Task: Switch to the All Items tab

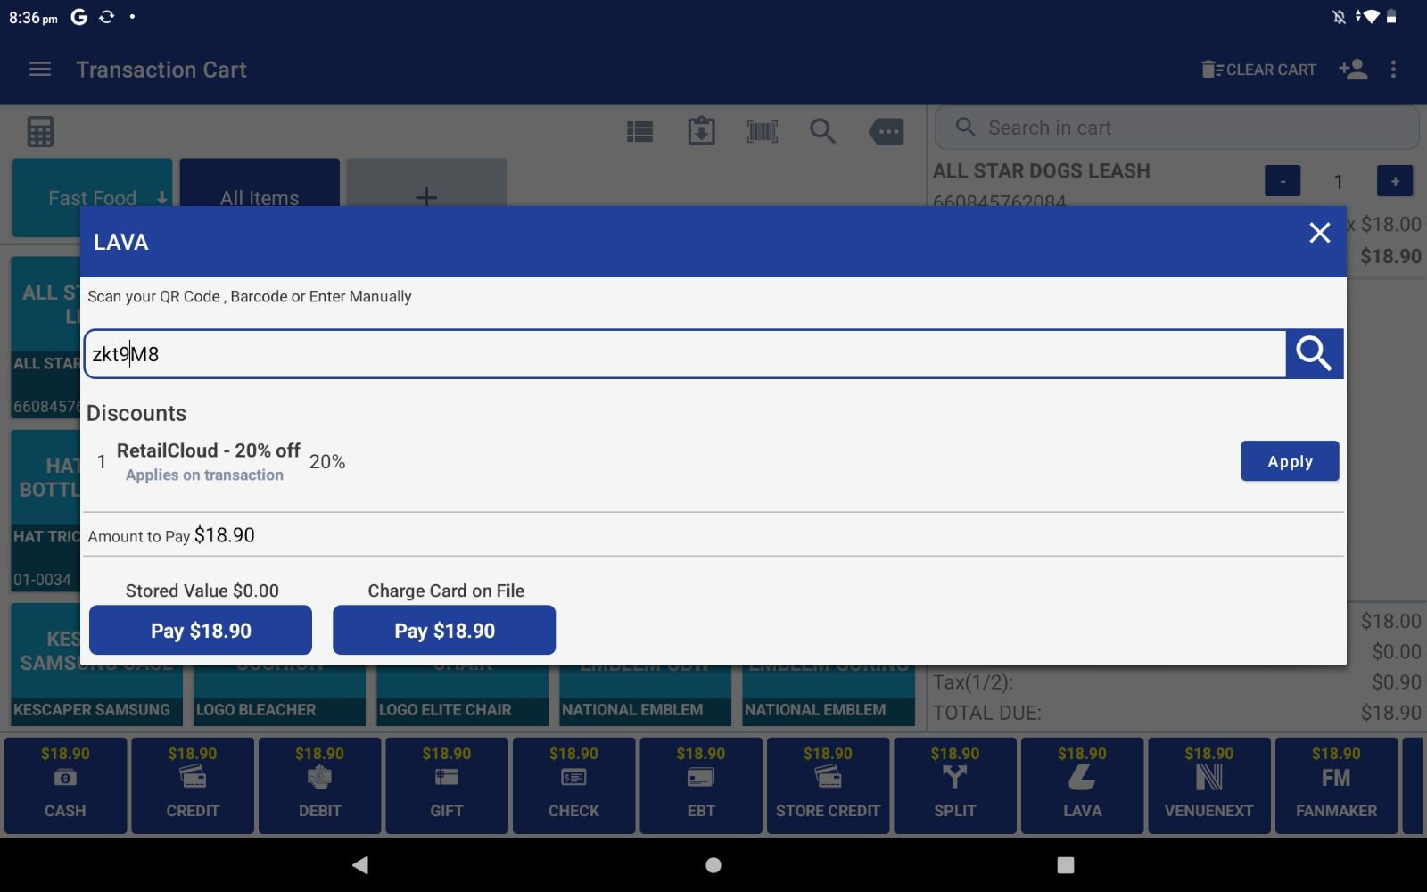Action: (260, 186)
